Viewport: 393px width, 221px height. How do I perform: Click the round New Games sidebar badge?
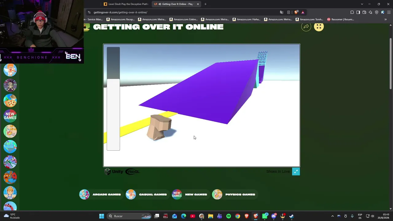10,116
